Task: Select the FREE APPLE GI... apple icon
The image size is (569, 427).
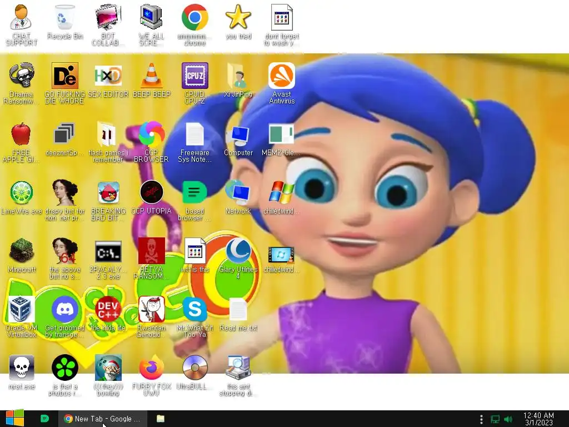Action: (x=21, y=142)
